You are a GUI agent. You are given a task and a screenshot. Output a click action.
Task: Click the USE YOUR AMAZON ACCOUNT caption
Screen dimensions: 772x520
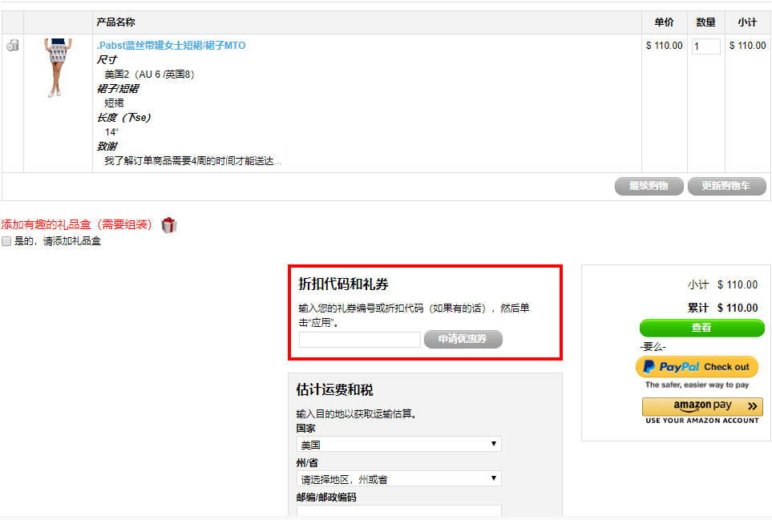tap(702, 421)
